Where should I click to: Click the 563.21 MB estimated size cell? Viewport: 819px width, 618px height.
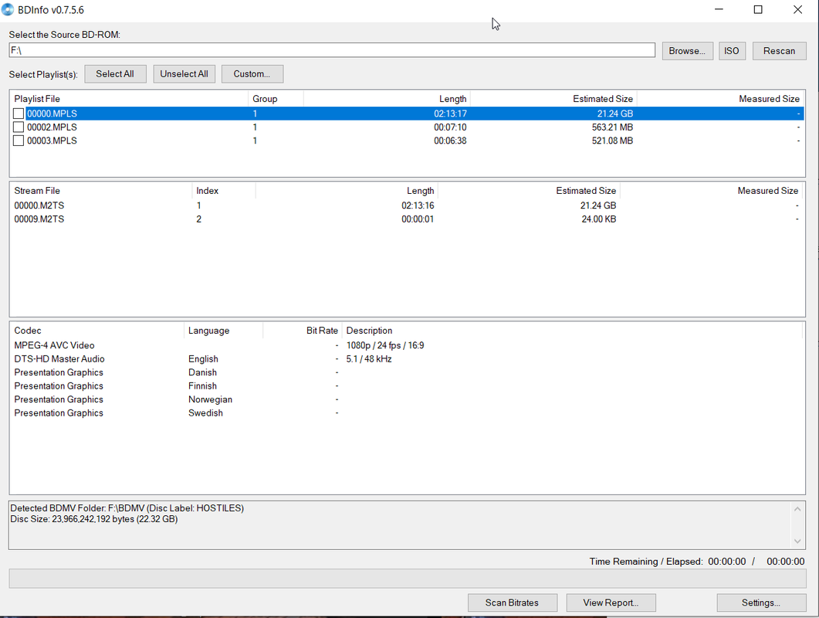(x=612, y=127)
